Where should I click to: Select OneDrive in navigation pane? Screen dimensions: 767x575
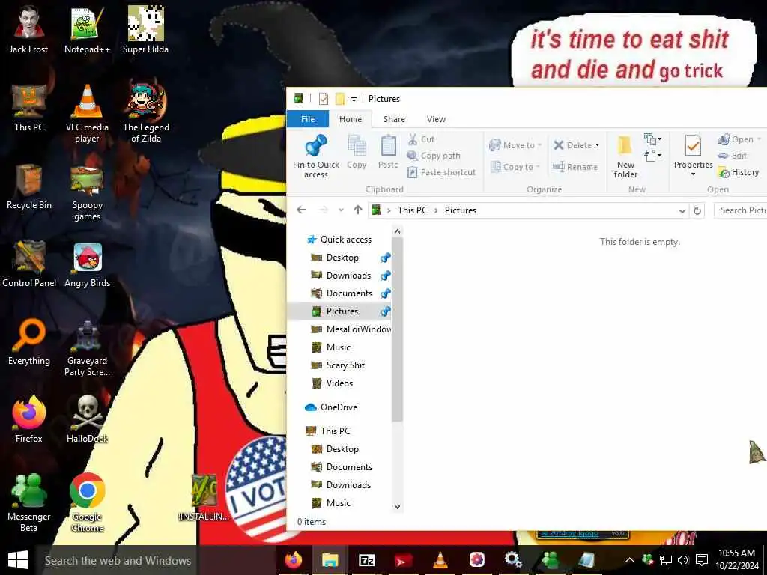(339, 407)
